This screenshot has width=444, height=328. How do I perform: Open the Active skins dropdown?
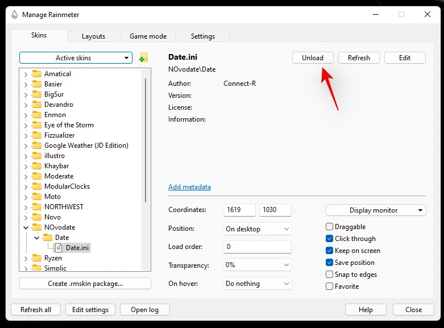(x=76, y=58)
